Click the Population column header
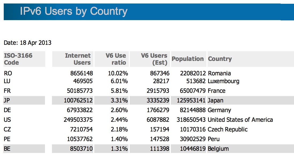This screenshot has height=154, width=294. (188, 59)
